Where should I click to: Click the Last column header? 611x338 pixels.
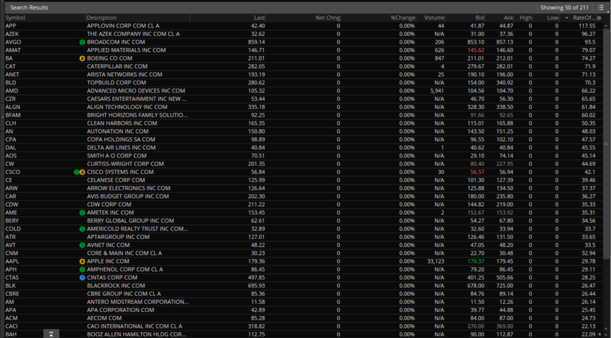[259, 18]
